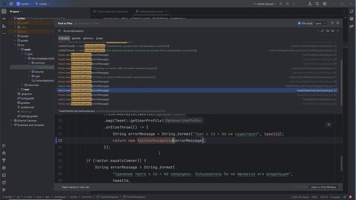
Task: Open the preview editor options icon
Action: [x=329, y=124]
